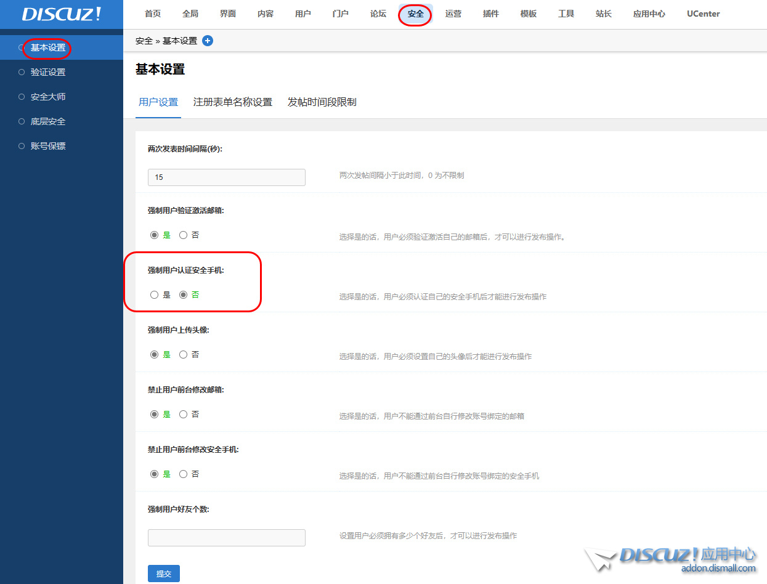Open the 注册表单名称设置 tab
This screenshot has height=584, width=767.
point(232,102)
